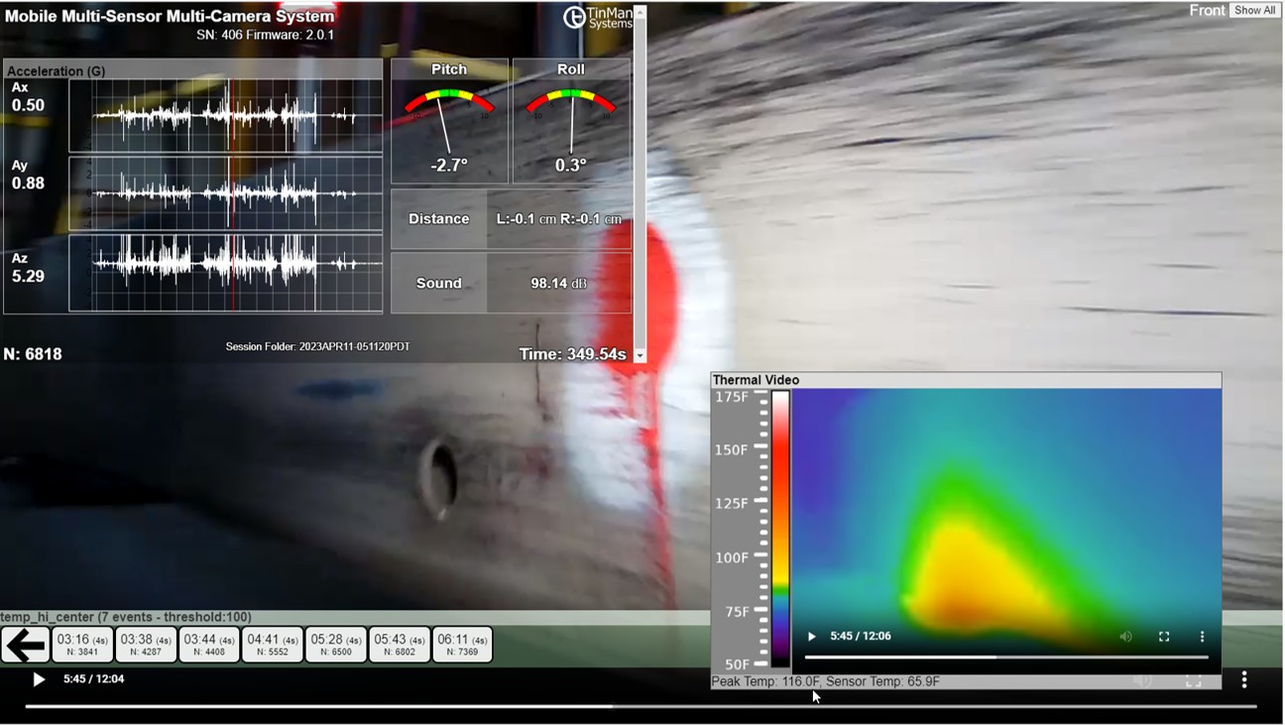Click the large back arrow button
1285x725 pixels.
[25, 645]
